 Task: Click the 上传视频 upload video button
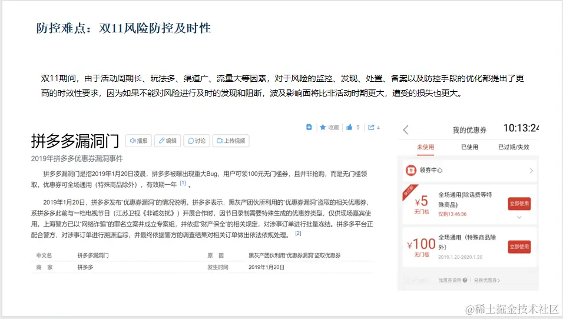tap(231, 141)
